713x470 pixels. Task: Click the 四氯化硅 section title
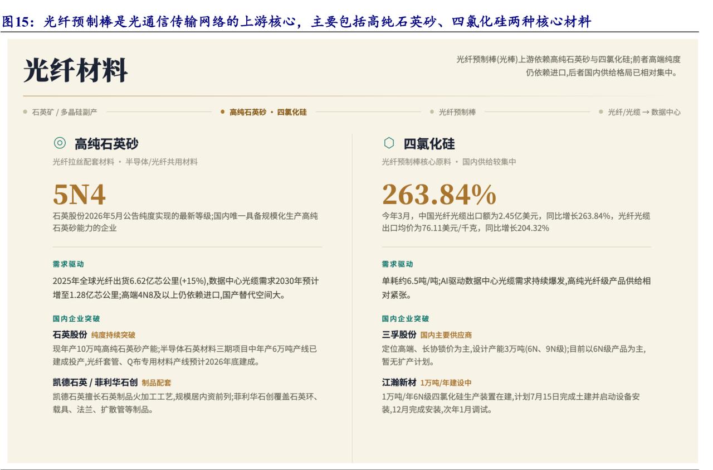(x=429, y=144)
